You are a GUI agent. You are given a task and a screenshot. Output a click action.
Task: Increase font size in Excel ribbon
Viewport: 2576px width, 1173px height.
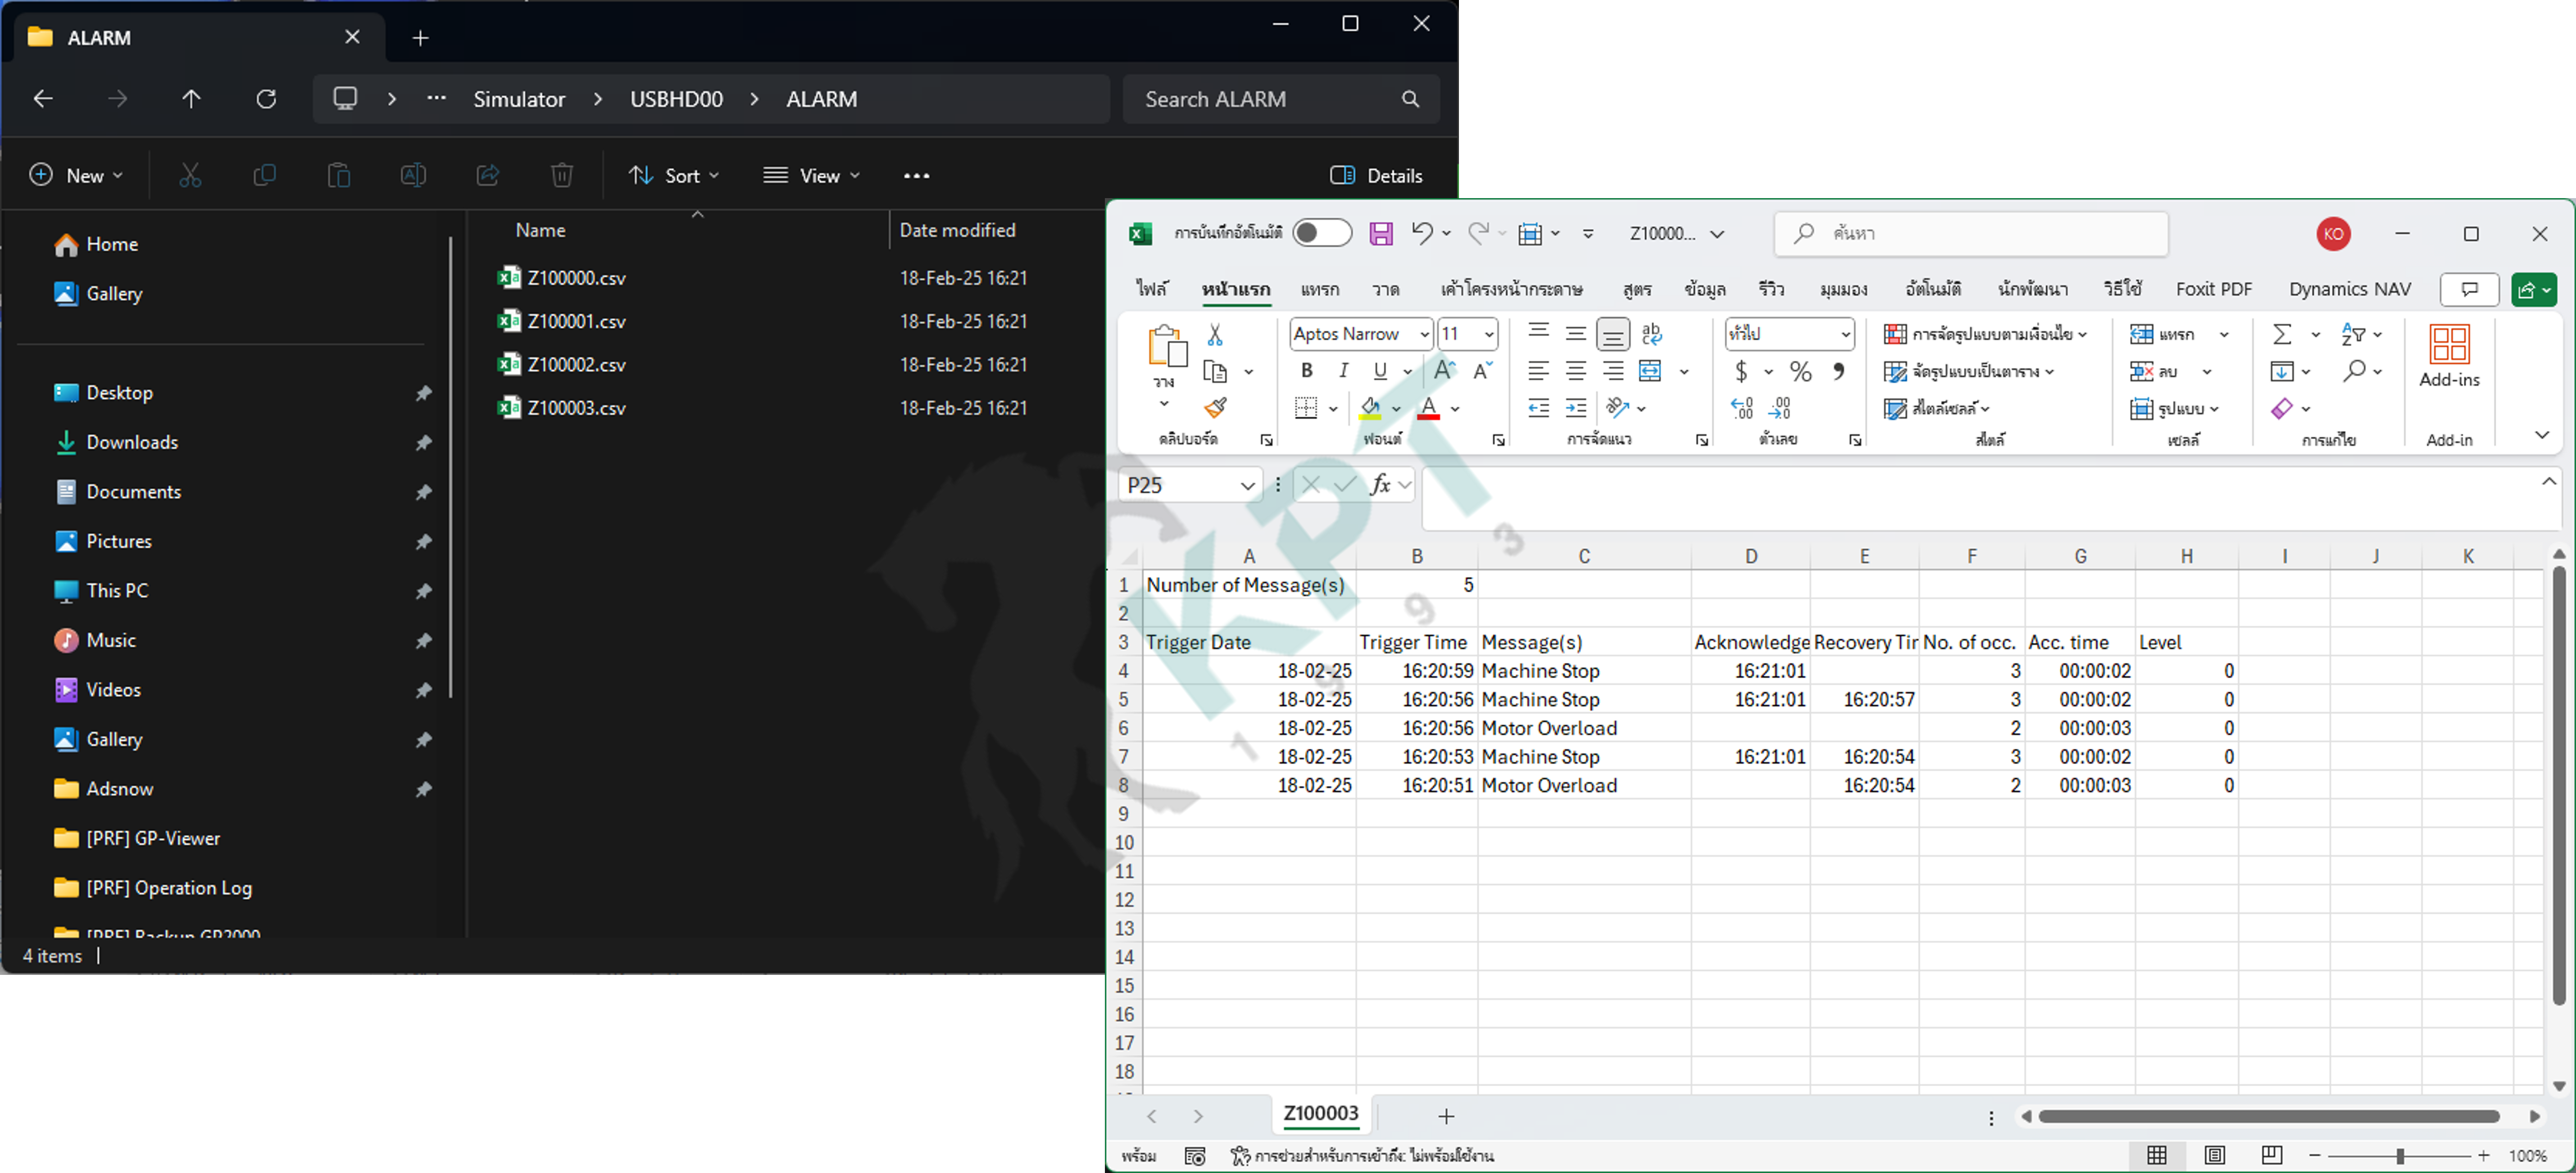click(x=1445, y=371)
